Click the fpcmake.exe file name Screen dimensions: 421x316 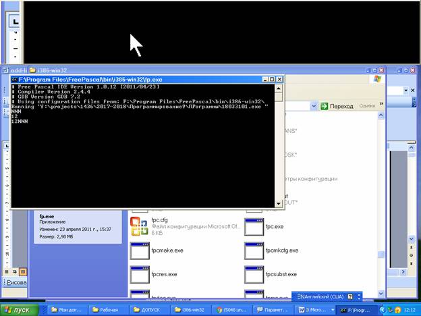pos(167,251)
